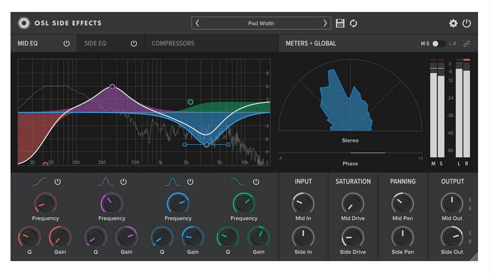Image resolution: width=490 pixels, height=274 pixels.
Task: Toggle the Side EQ power button
Action: [134, 44]
